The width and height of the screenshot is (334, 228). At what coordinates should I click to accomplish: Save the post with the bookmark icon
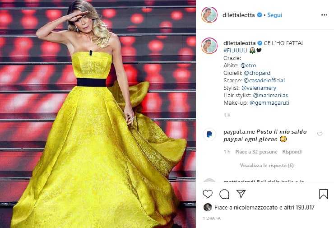coord(323,194)
